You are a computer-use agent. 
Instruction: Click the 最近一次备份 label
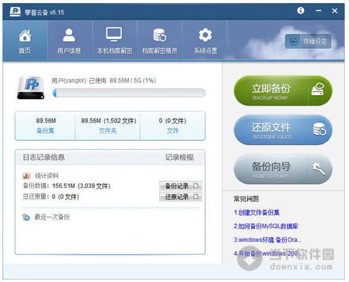tap(52, 216)
